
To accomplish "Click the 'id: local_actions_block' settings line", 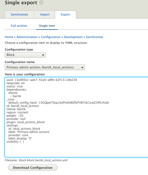I will [x=24, y=129].
